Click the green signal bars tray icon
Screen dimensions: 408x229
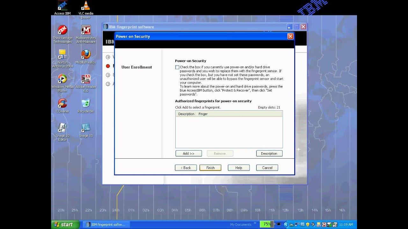click(330, 225)
